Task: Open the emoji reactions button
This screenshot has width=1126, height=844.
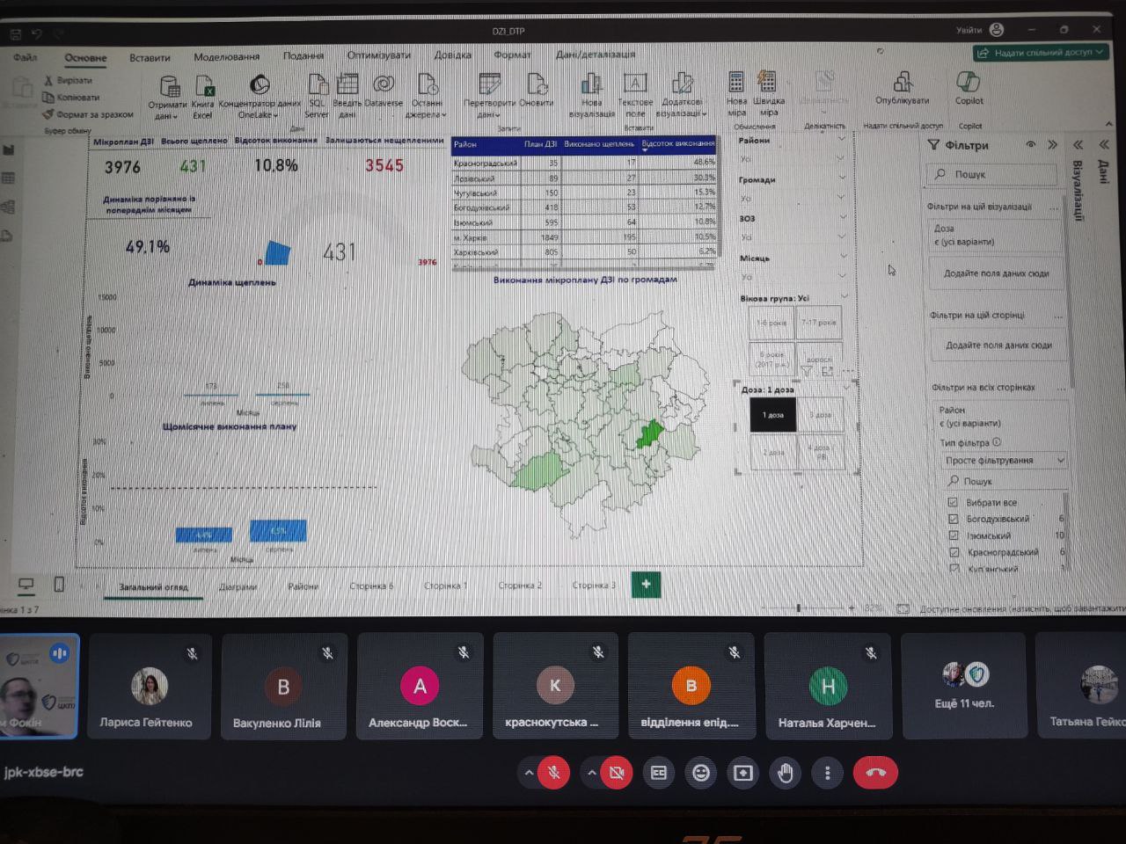Action: pyautogui.click(x=700, y=773)
